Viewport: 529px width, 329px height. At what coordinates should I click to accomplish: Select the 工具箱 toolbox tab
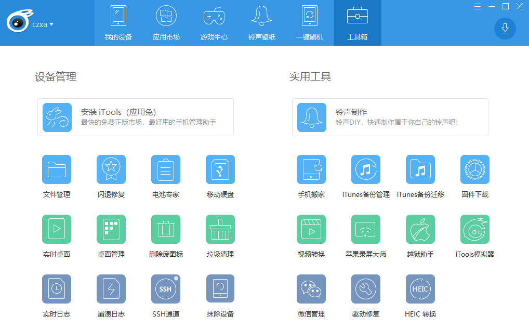pyautogui.click(x=358, y=23)
